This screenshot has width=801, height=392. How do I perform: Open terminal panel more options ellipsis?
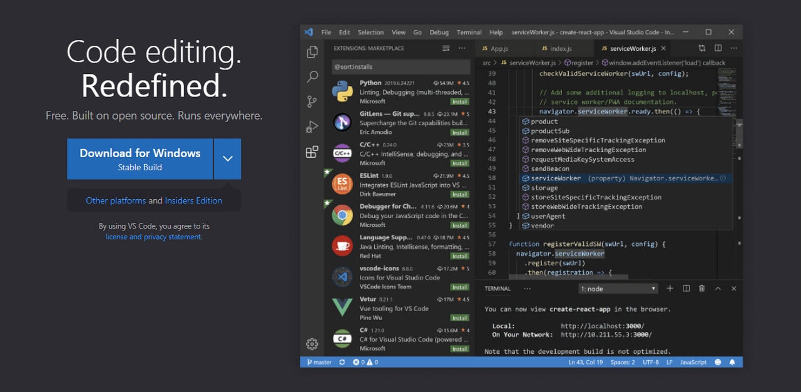[x=527, y=289]
